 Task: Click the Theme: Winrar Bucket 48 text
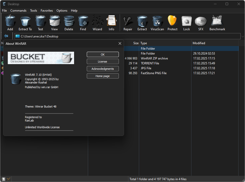coord(41,107)
